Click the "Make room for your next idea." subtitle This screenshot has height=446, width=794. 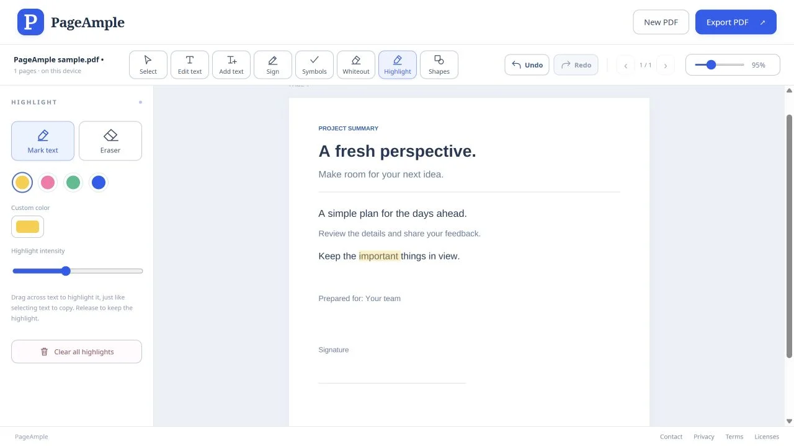point(381,174)
